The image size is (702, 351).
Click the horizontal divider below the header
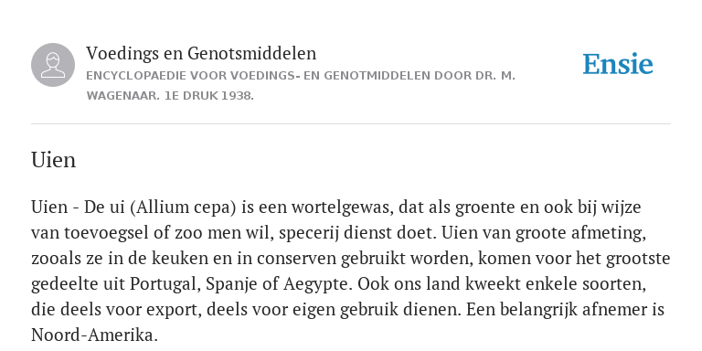(351, 123)
